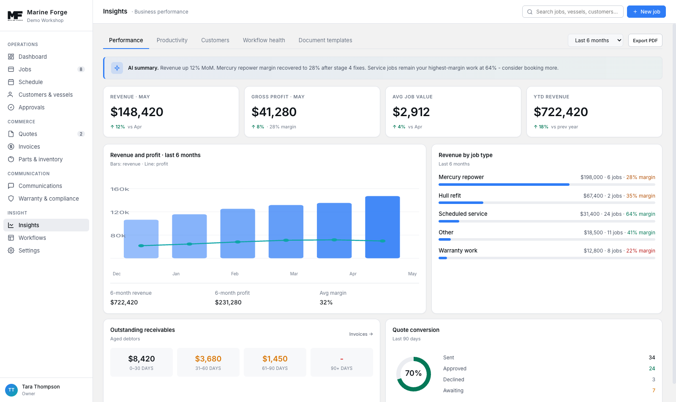Click the Awaiting count 7
Image resolution: width=676 pixels, height=402 pixels.
pyautogui.click(x=654, y=391)
